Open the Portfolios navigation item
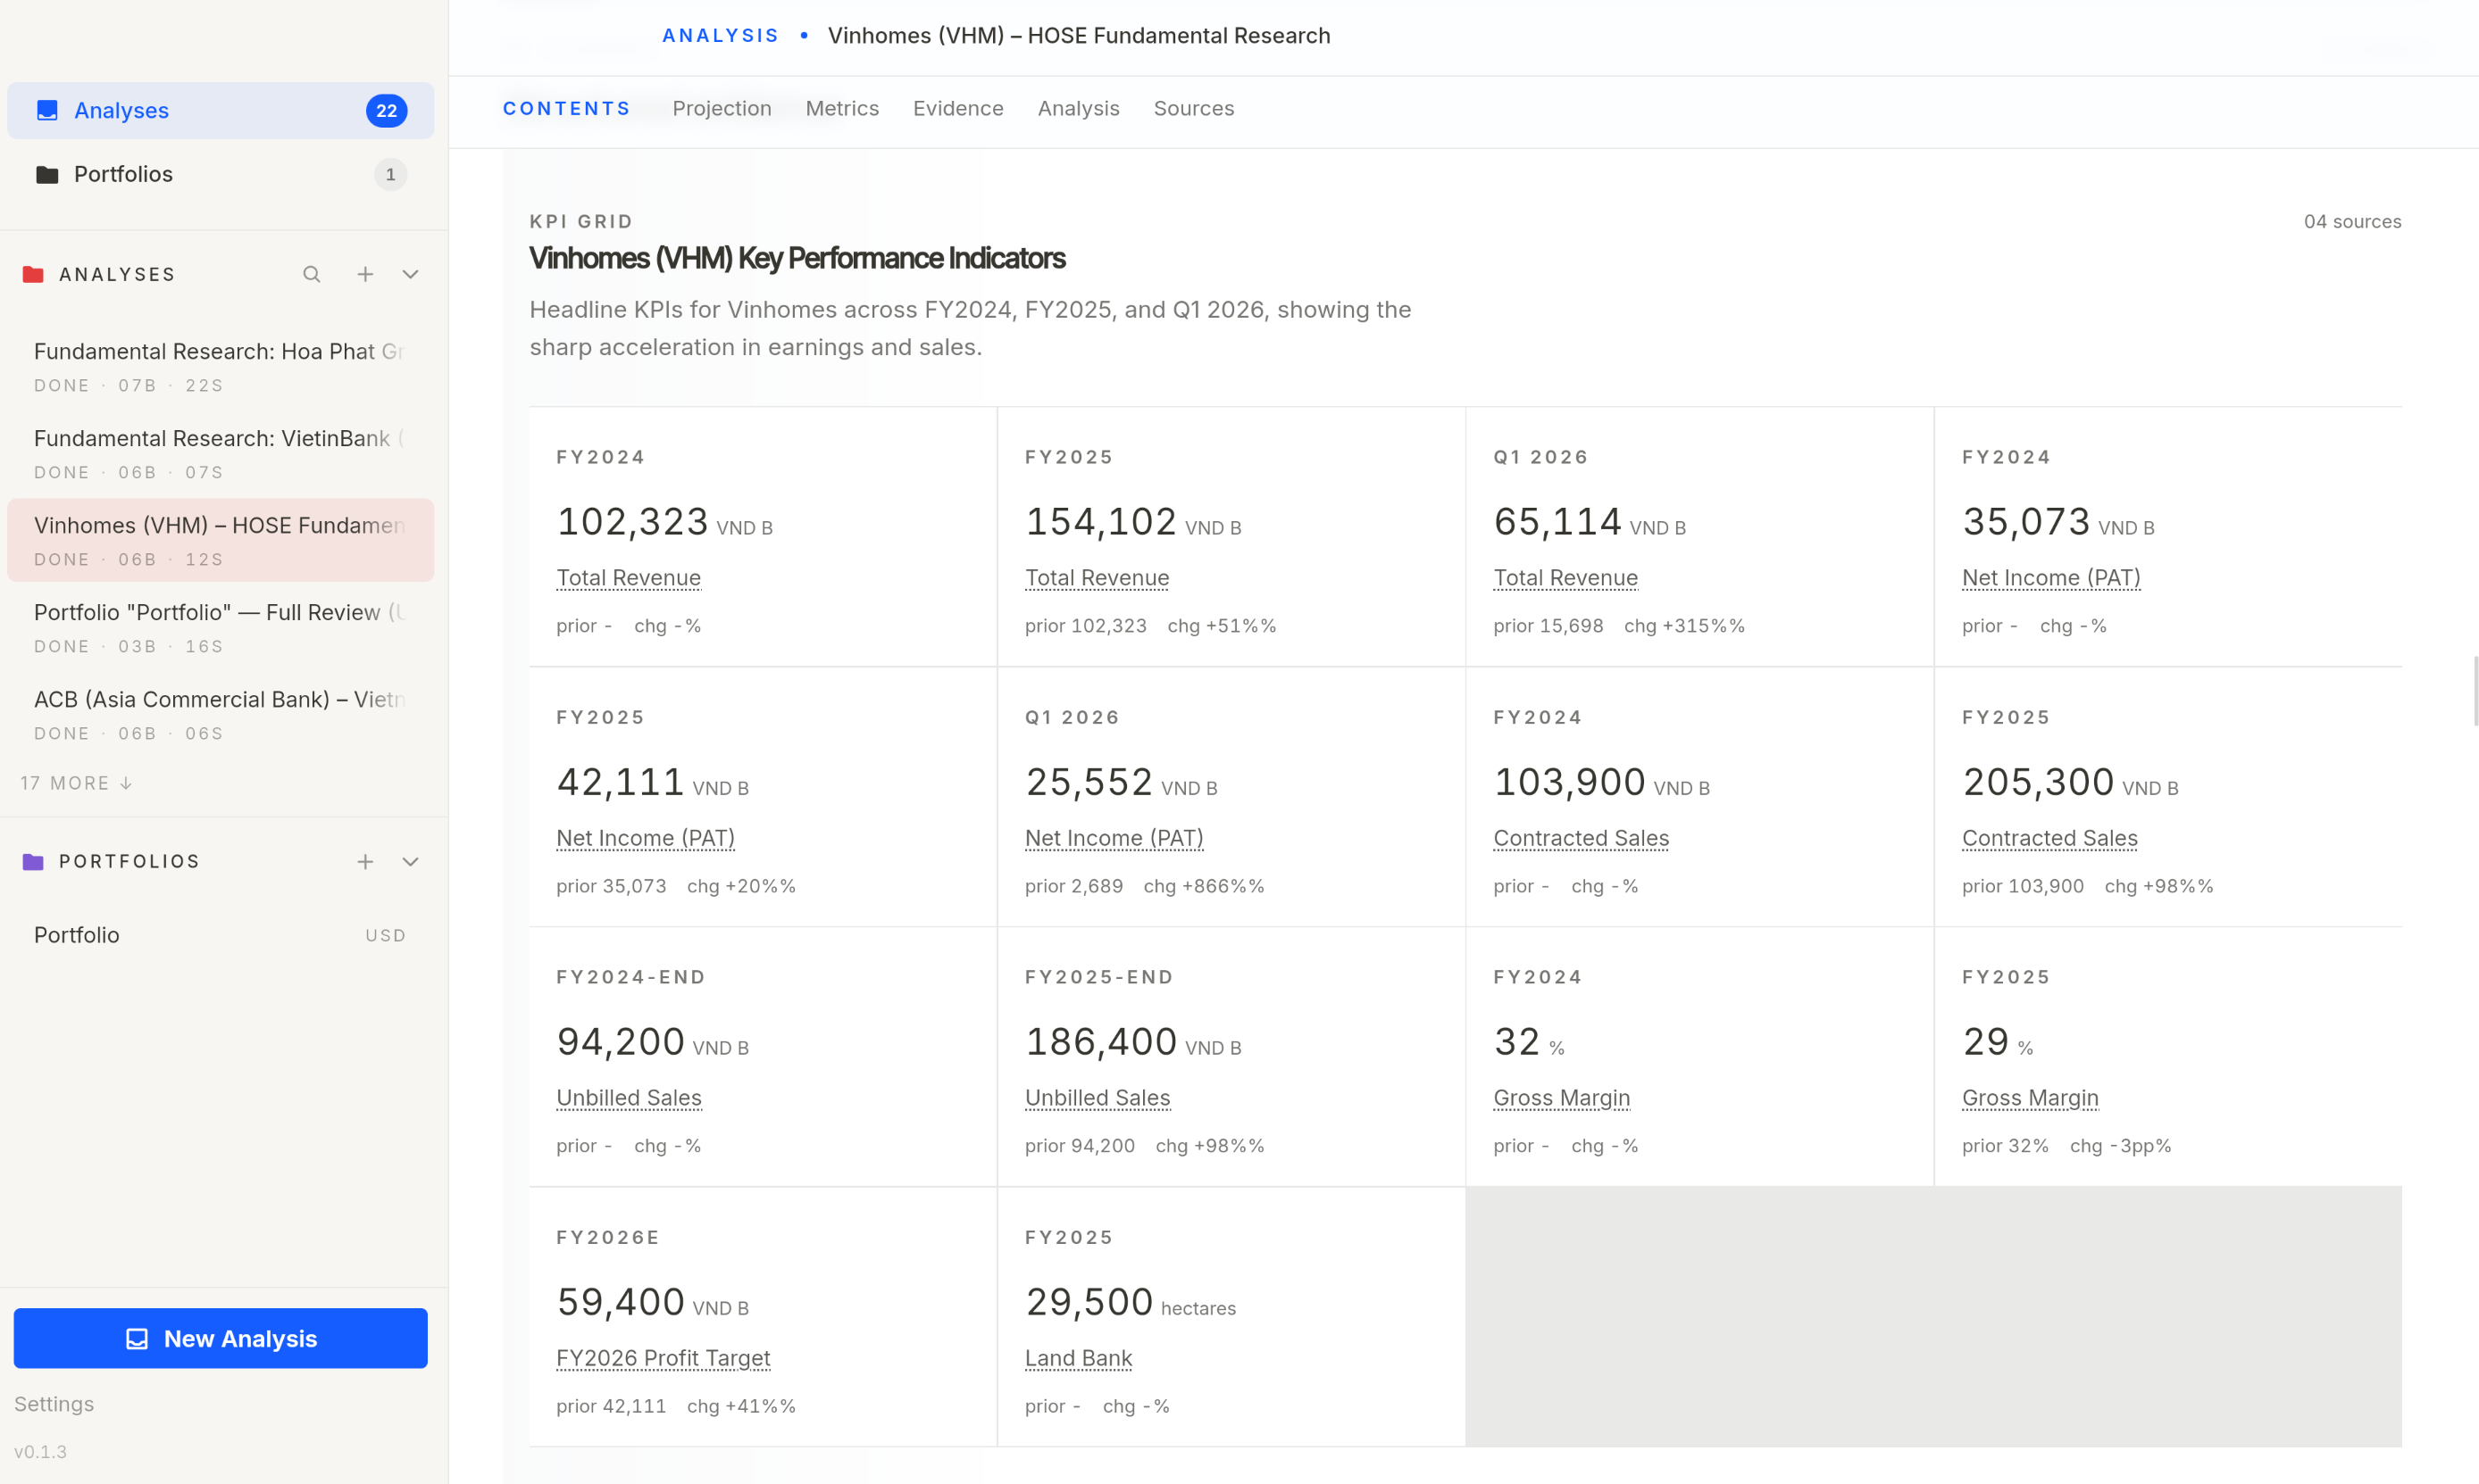Screen dimensions: 2479x1484 click(220, 174)
